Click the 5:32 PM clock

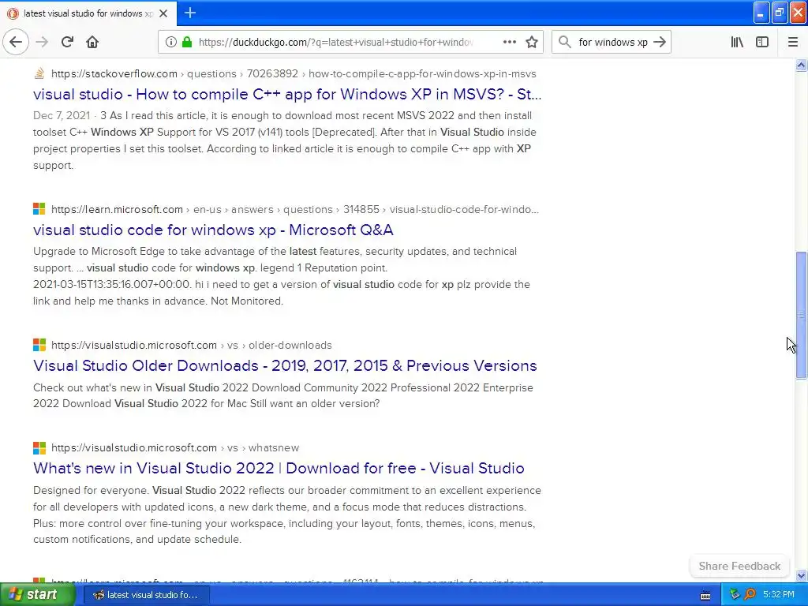[779, 595]
